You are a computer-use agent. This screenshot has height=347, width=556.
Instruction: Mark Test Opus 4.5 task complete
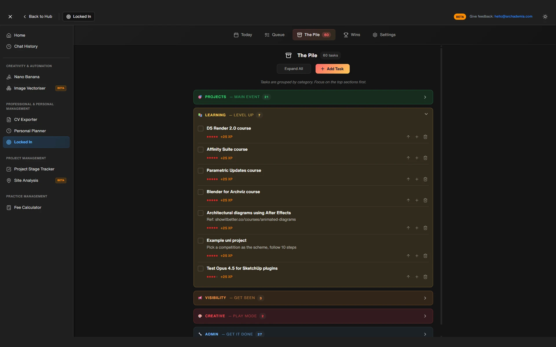pyautogui.click(x=200, y=269)
